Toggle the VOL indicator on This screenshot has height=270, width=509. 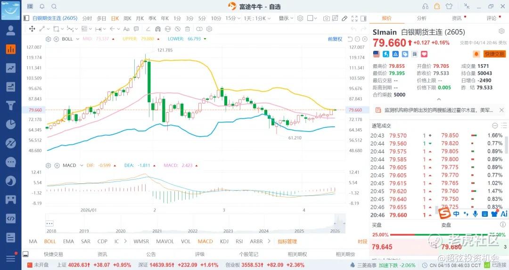[186, 241]
